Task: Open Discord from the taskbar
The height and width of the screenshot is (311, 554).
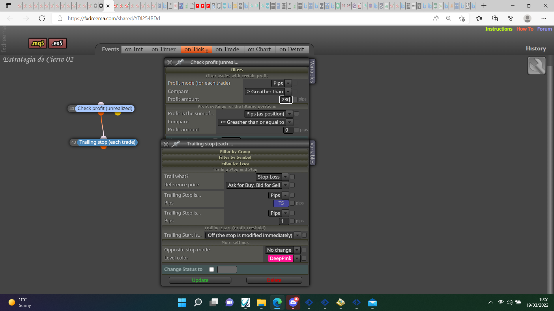Action: point(293,303)
